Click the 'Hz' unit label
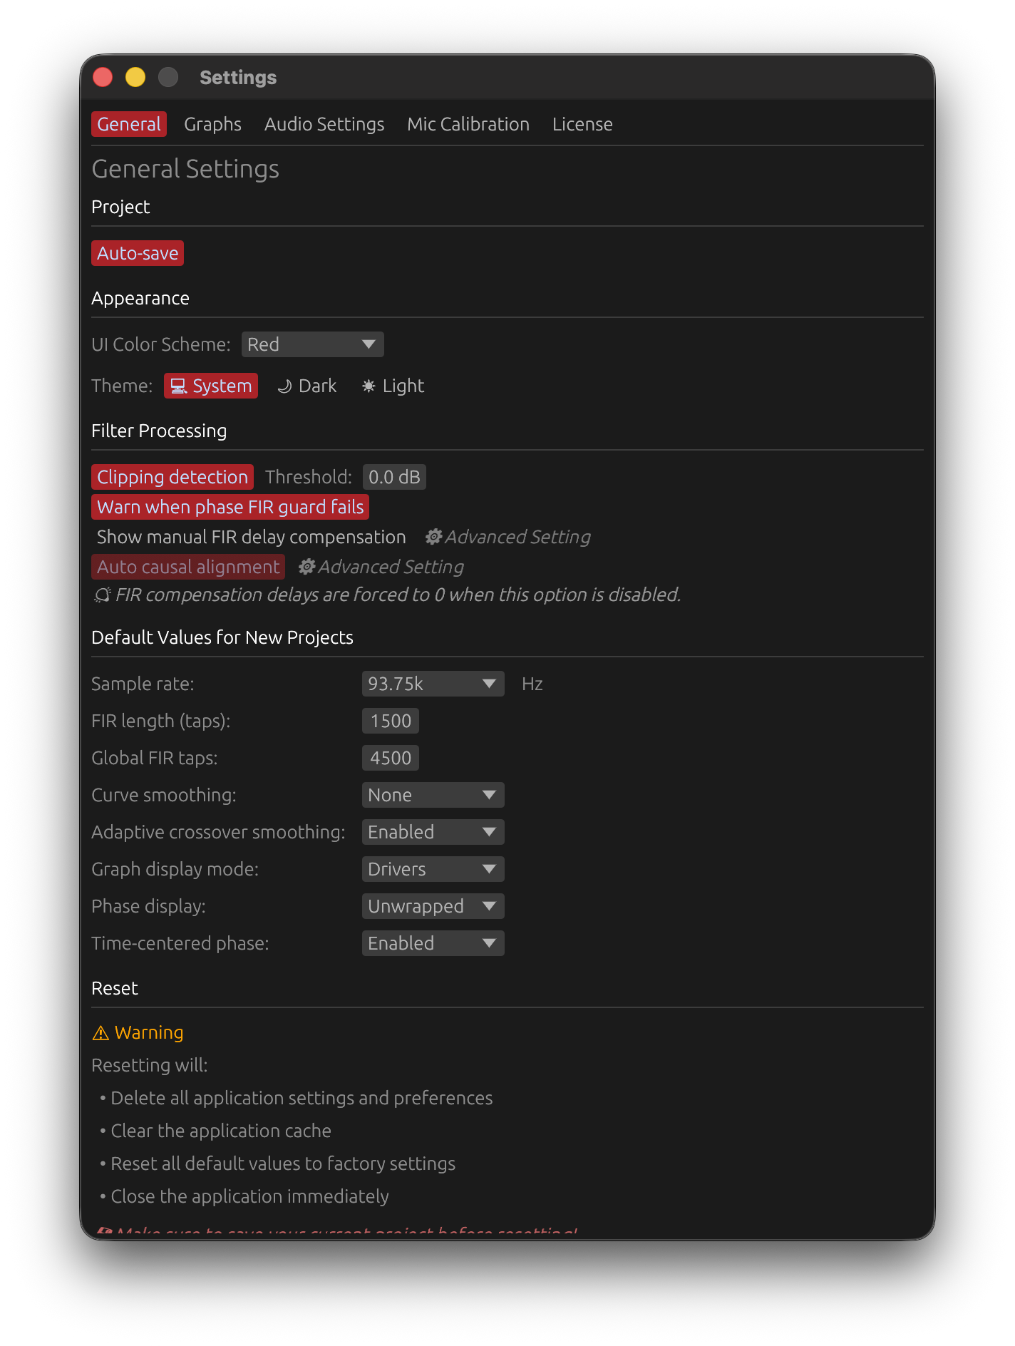 coord(532,684)
